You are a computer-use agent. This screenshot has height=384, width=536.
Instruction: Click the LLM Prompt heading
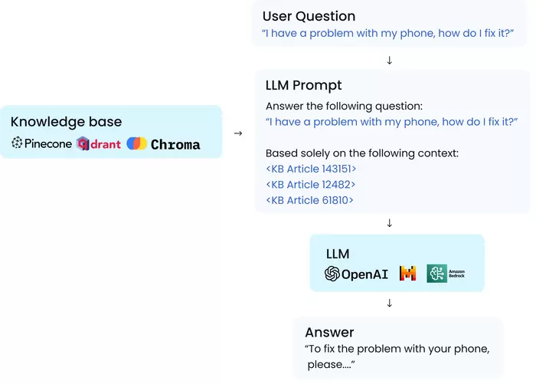[x=303, y=85]
